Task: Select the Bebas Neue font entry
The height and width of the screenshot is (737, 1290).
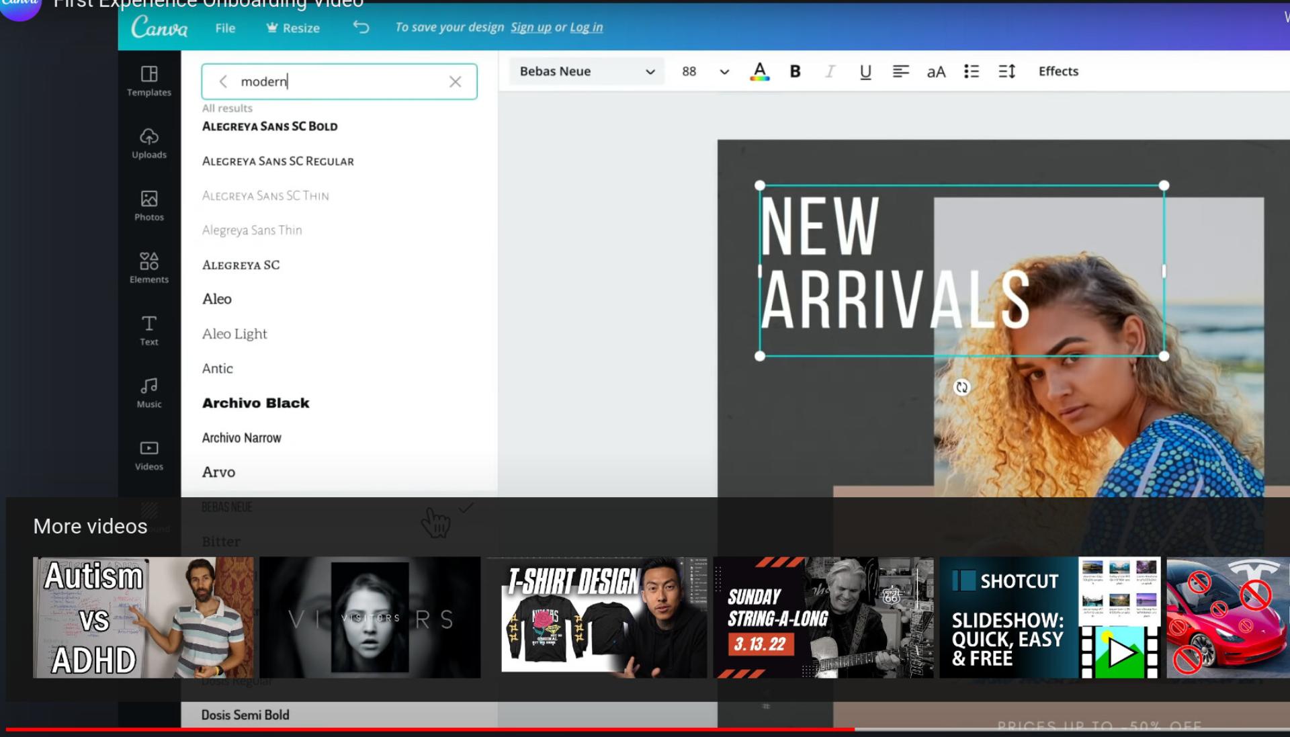Action: click(227, 507)
